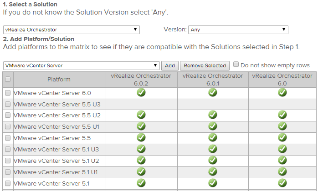This screenshot has width=318, height=191.
Task: Select the 'VMware vCenter Server 5.5' row label
Action: click(52, 138)
